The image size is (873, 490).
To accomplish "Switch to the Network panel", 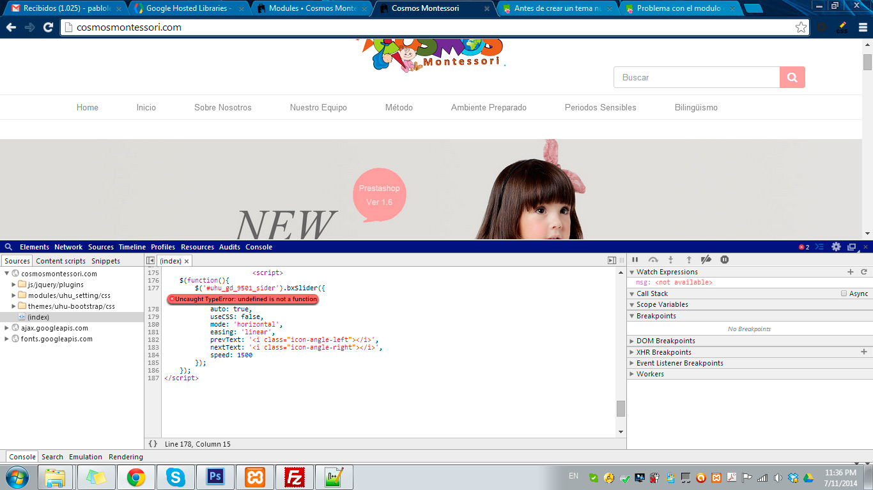I will coord(68,247).
